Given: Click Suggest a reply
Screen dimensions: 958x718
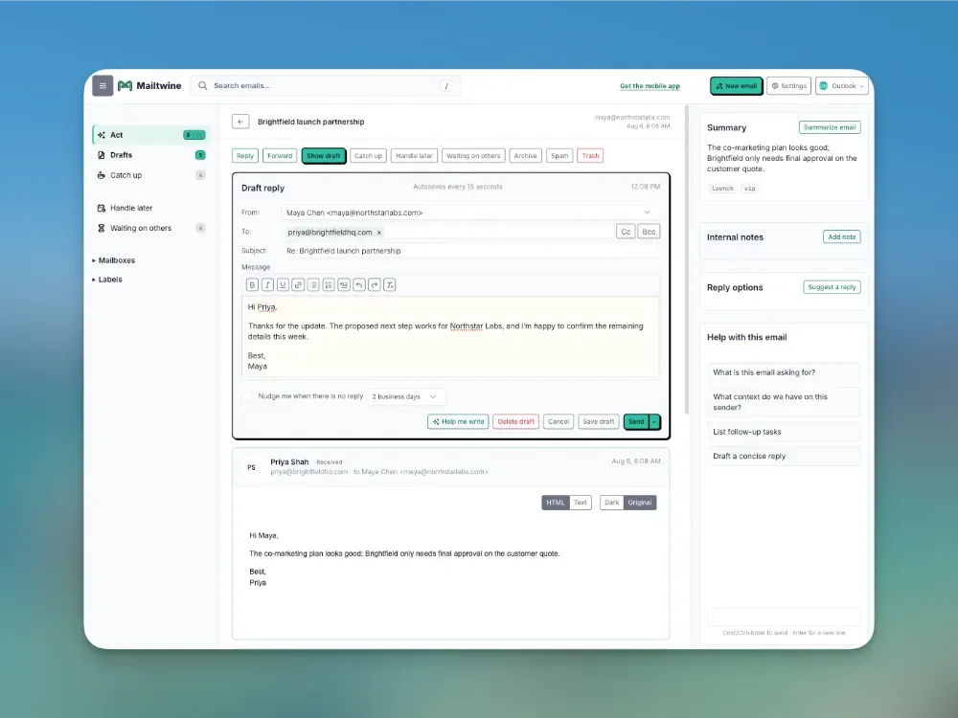Looking at the screenshot, I should (x=833, y=287).
